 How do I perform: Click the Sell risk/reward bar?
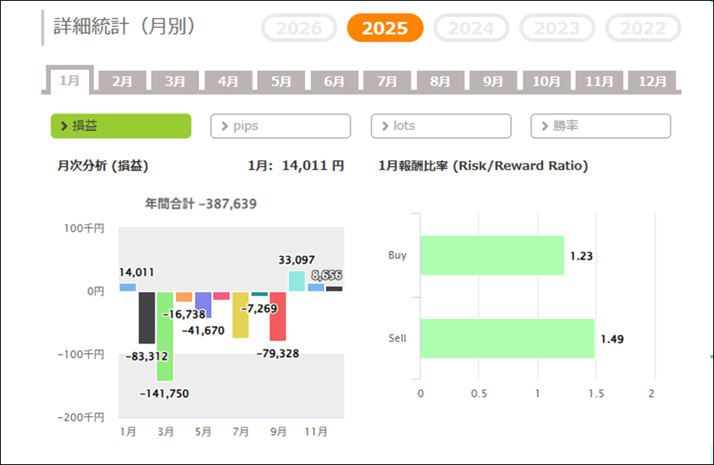tap(507, 339)
